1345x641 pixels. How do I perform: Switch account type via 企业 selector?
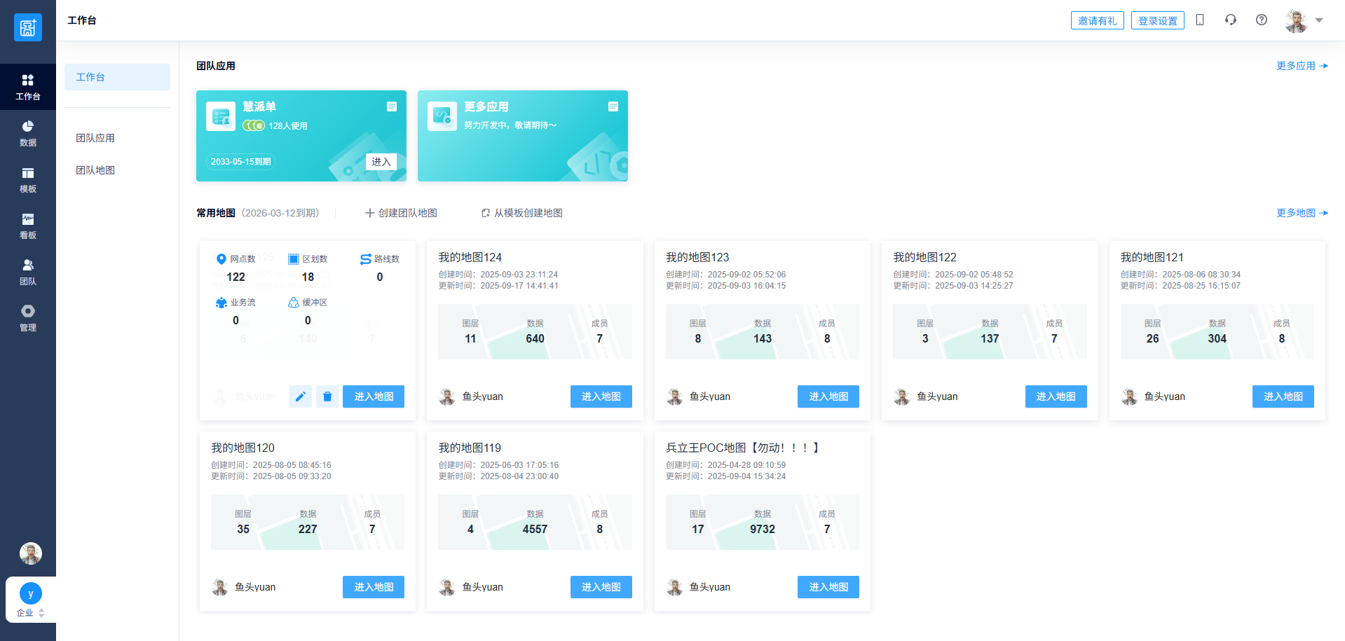point(30,612)
